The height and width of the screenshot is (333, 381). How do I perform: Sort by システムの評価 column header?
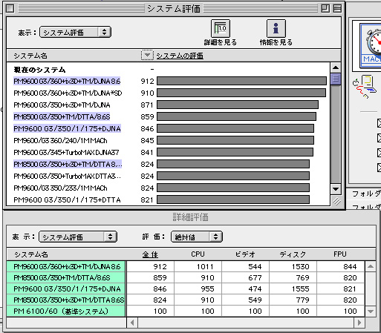pos(180,56)
